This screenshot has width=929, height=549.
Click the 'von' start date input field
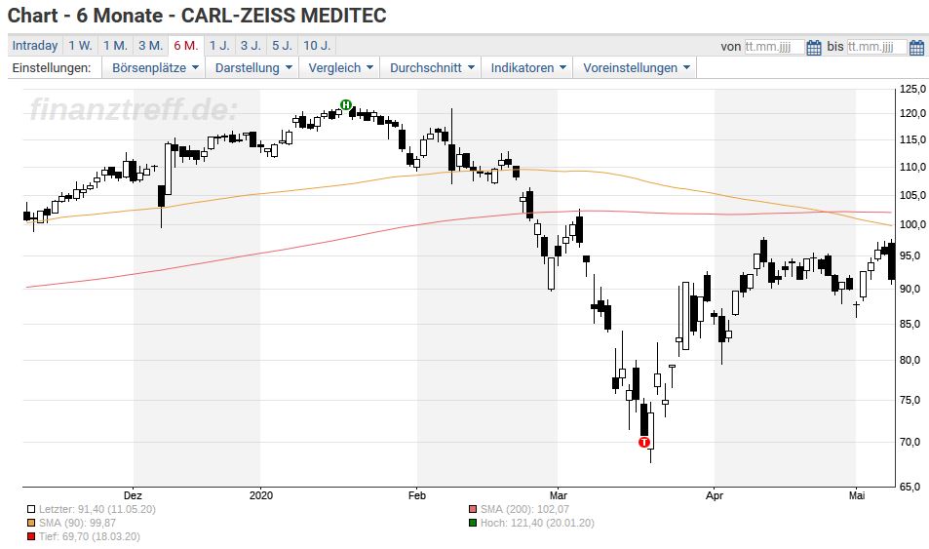tap(774, 47)
